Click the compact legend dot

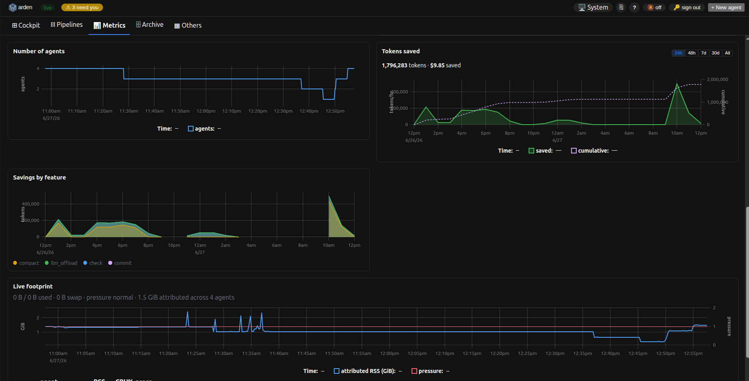[x=15, y=263]
